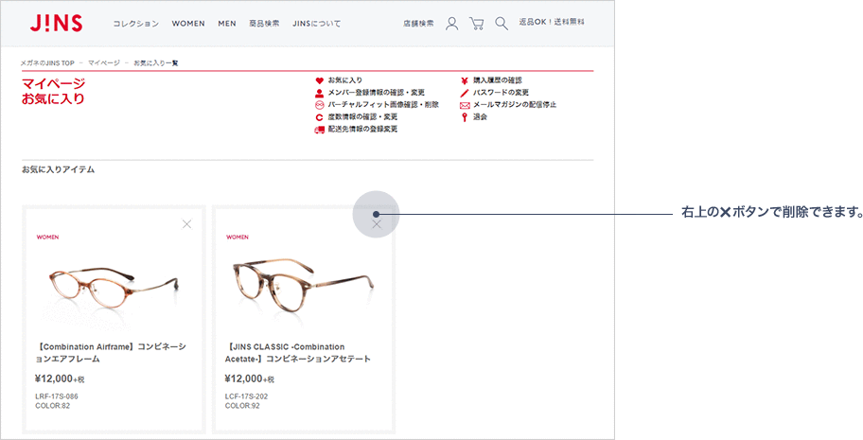Image resolution: width=863 pixels, height=440 pixels.
Task: Click WOMEN tag on JINS CLASSIC card
Action: point(238,238)
